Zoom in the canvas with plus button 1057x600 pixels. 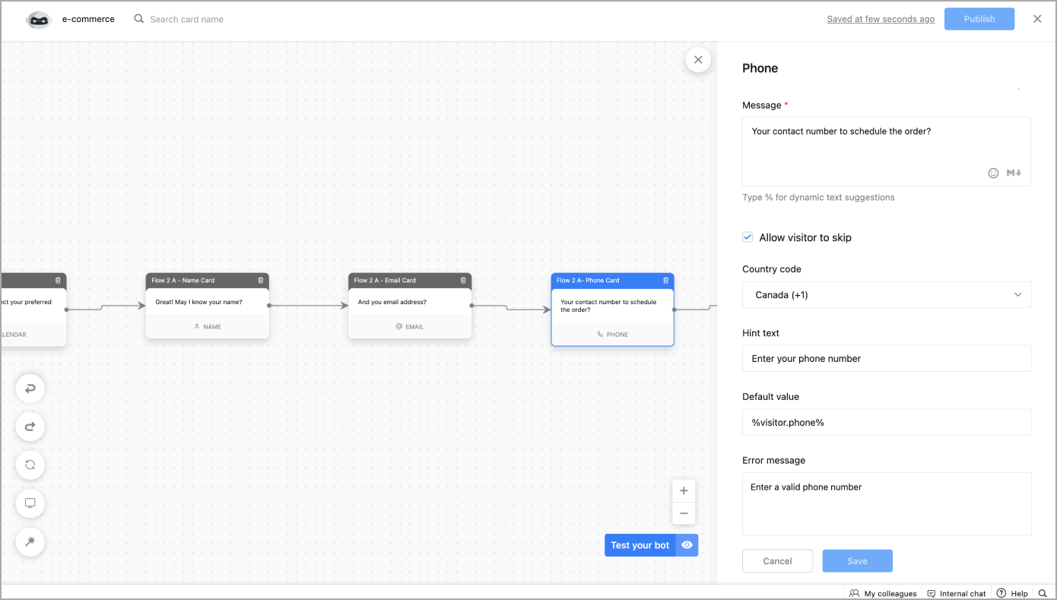point(684,490)
